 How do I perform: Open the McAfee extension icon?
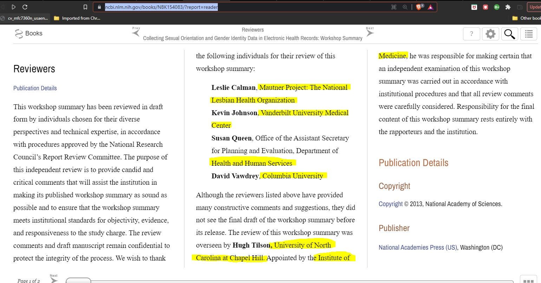pos(474,7)
